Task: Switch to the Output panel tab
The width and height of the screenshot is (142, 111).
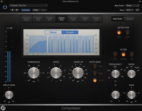Action: (x=129, y=19)
